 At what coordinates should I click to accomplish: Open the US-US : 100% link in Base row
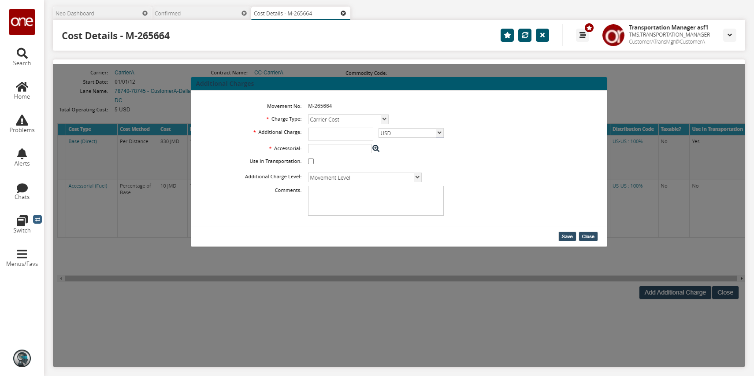(628, 141)
